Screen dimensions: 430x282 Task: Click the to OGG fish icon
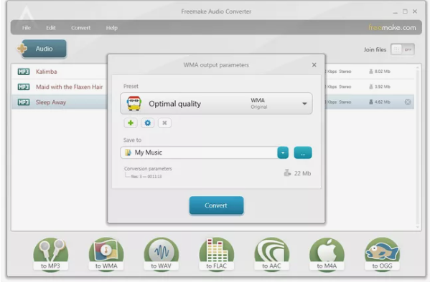point(383,254)
